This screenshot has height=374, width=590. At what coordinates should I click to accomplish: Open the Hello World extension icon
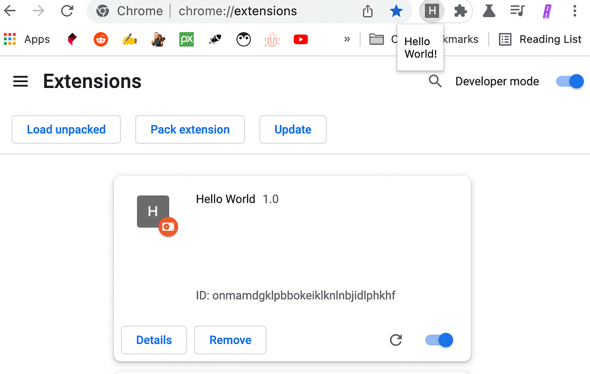432,11
